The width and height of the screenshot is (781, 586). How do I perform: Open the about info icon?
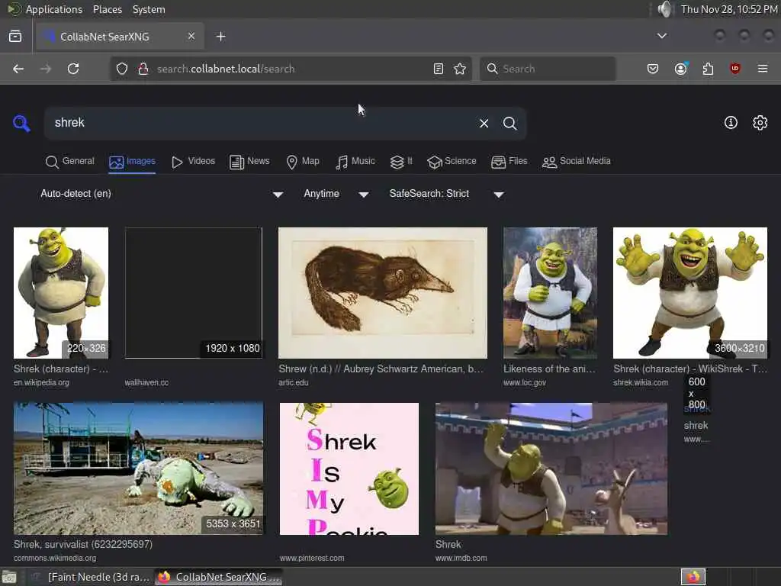[731, 123]
